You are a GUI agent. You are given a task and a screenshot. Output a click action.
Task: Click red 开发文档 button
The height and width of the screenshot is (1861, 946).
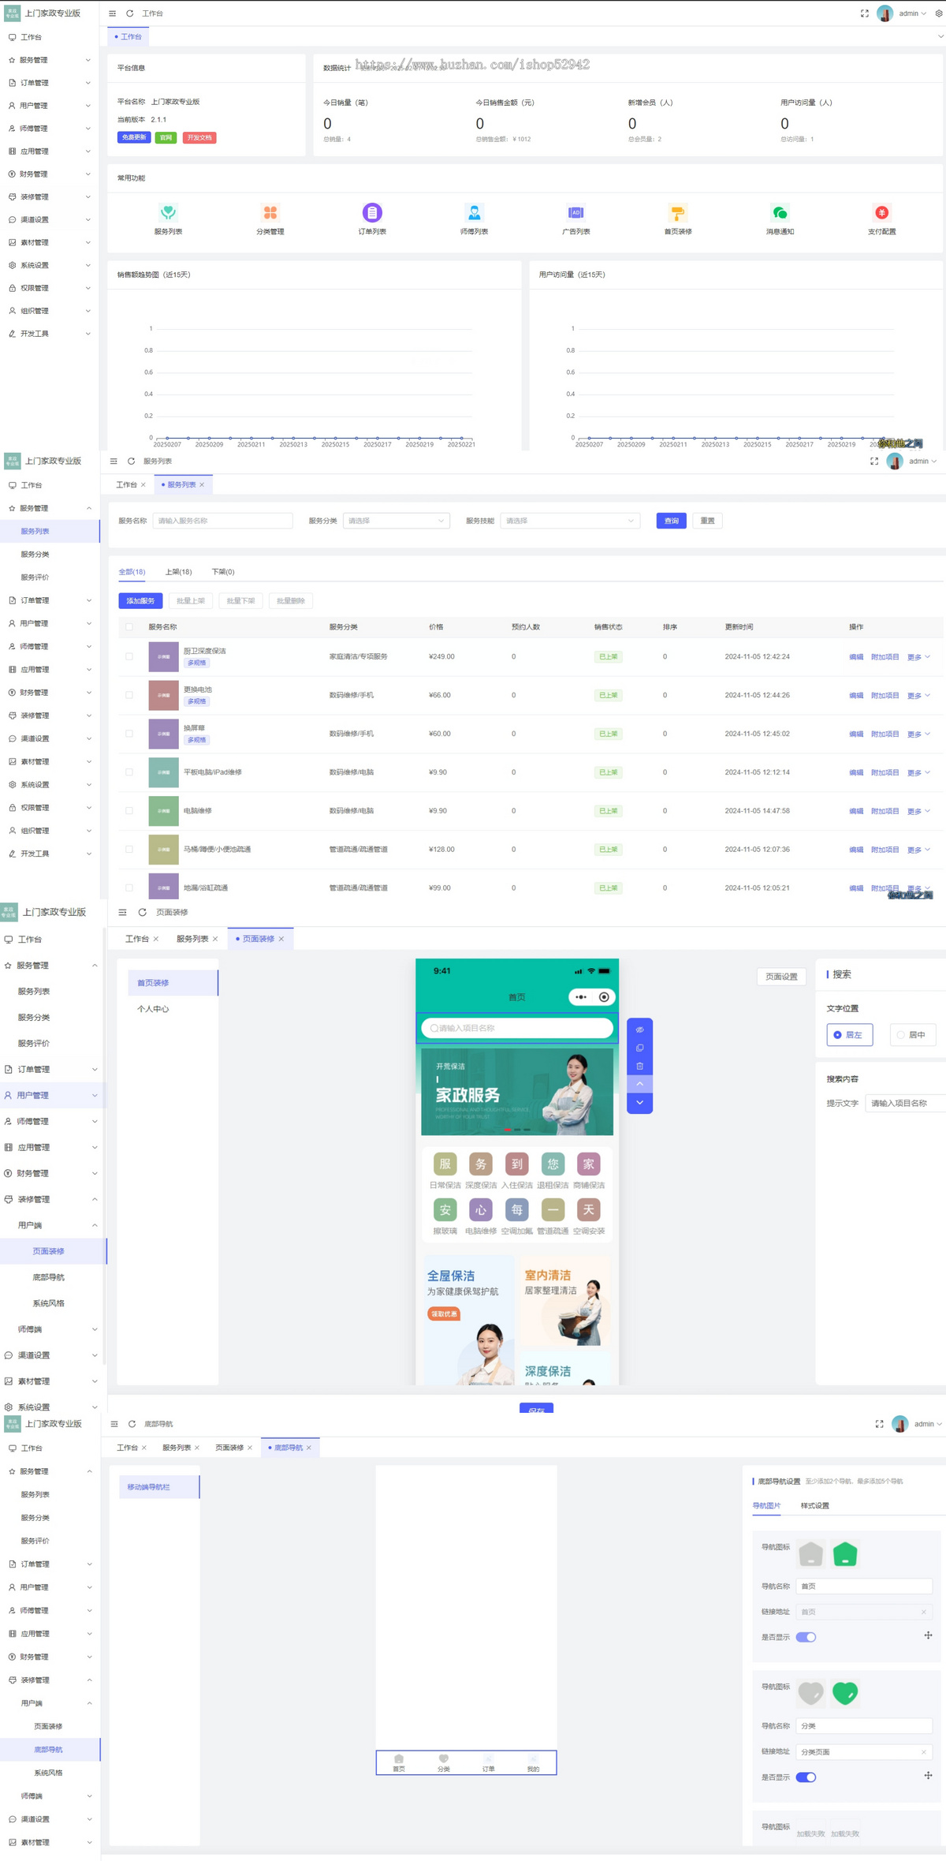[x=199, y=137]
